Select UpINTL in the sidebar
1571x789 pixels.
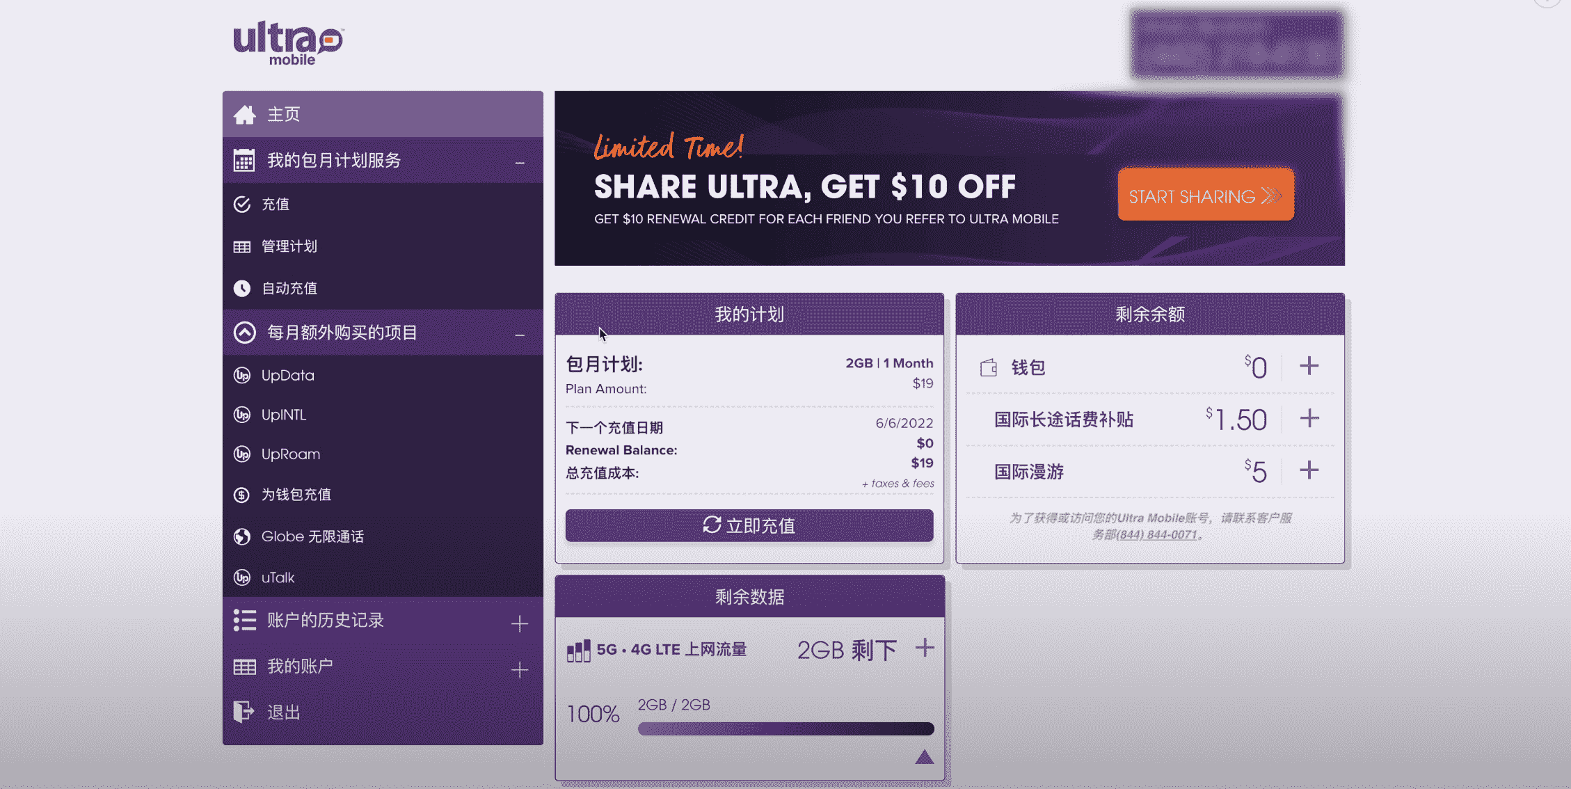coord(383,415)
